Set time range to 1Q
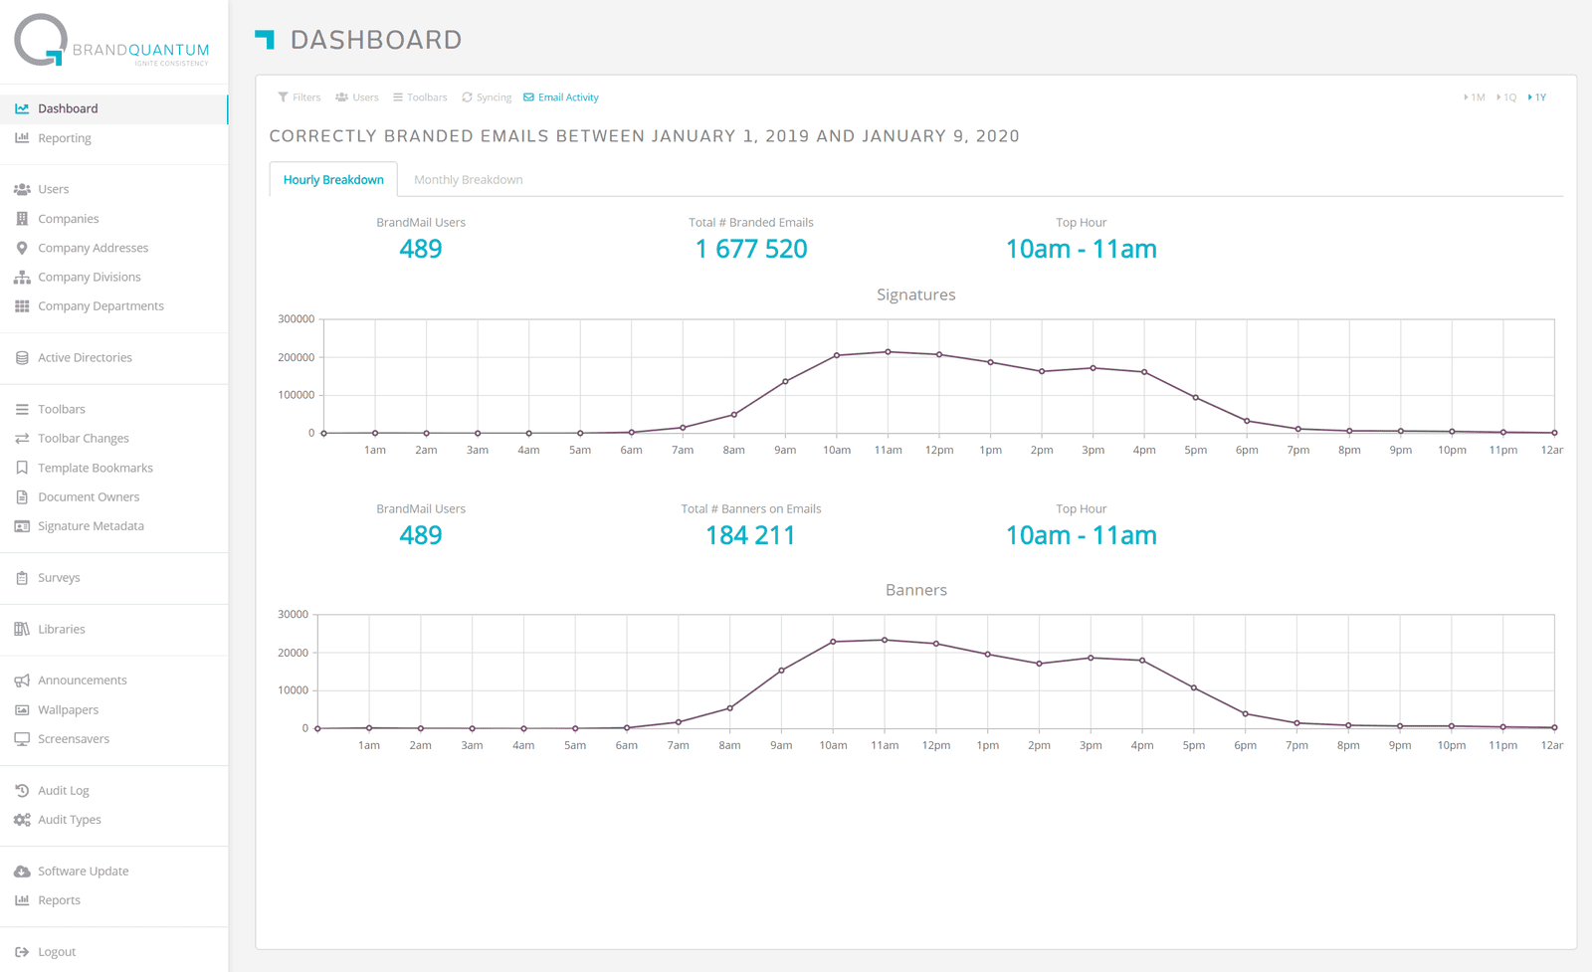1592x972 pixels. pyautogui.click(x=1506, y=97)
